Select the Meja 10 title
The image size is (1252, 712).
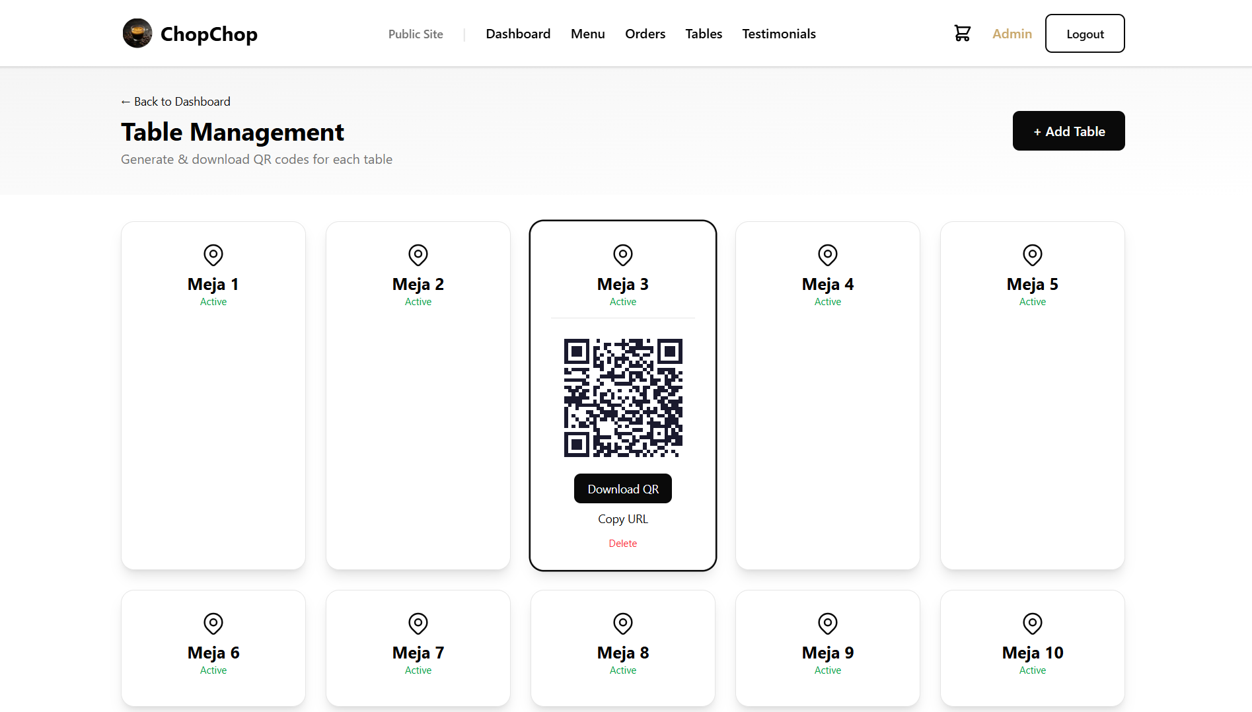(1033, 653)
